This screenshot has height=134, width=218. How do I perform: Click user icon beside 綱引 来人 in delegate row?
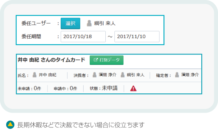pyautogui.click(x=89, y=23)
